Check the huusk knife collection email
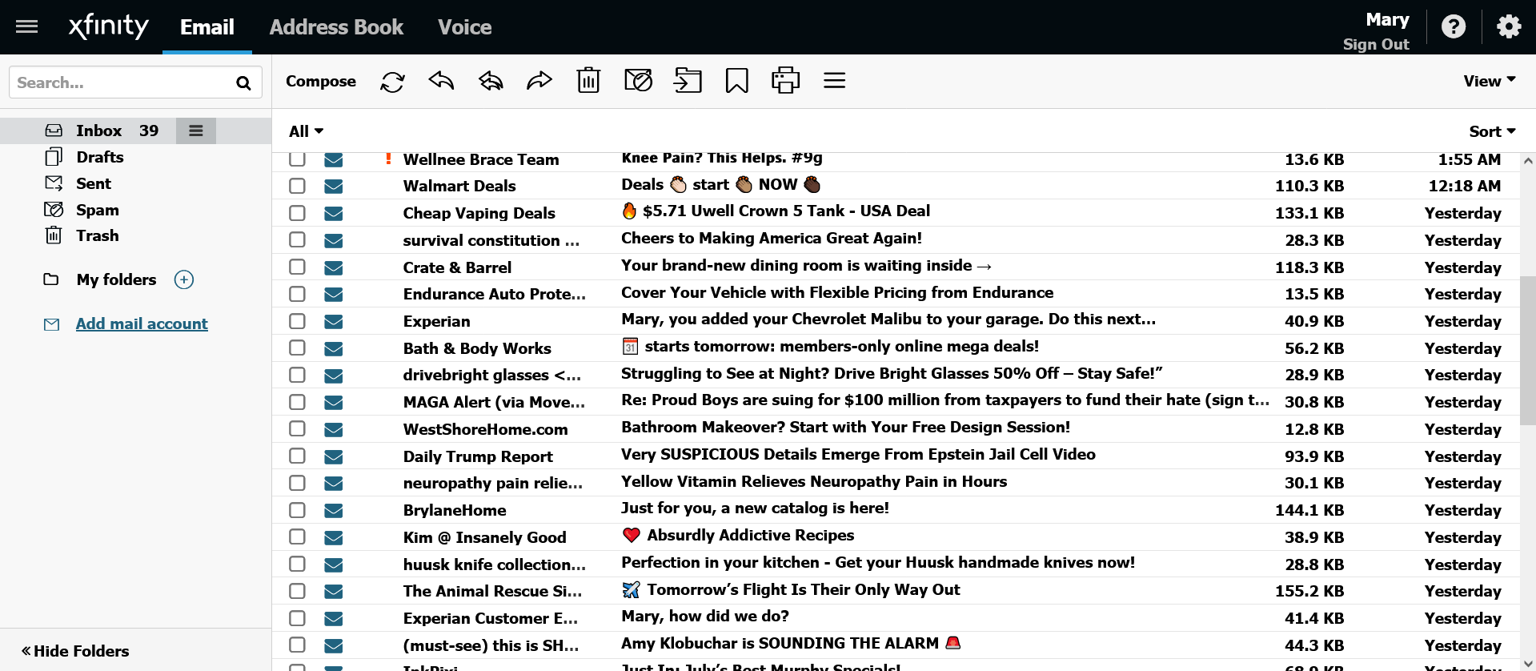This screenshot has width=1536, height=671. 297,564
